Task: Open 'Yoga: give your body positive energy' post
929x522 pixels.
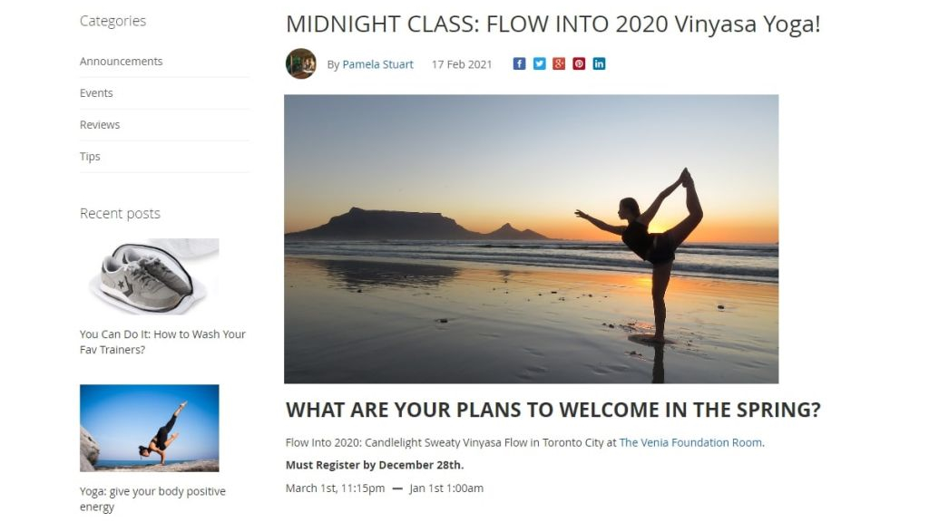Action: tap(152, 499)
